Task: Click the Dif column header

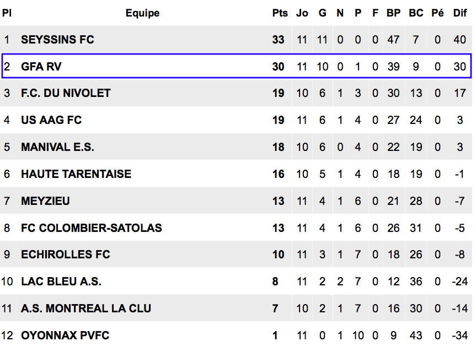Action: point(459,13)
